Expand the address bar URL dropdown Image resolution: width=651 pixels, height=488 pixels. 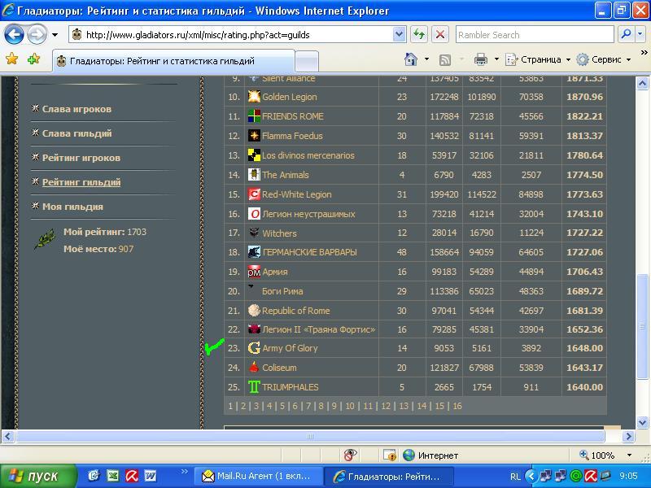(399, 34)
